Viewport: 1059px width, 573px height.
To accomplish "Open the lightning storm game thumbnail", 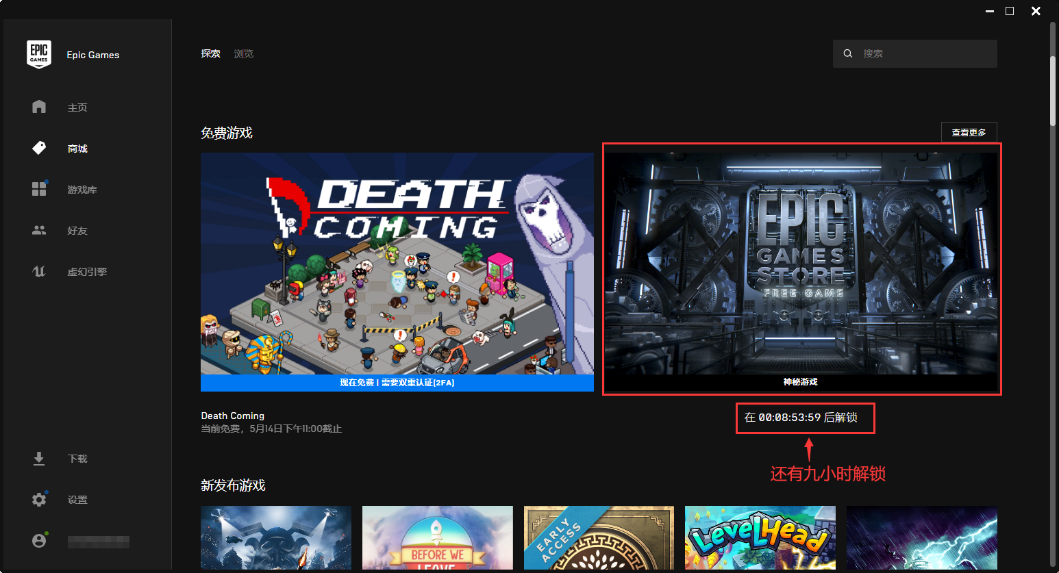I will point(922,537).
